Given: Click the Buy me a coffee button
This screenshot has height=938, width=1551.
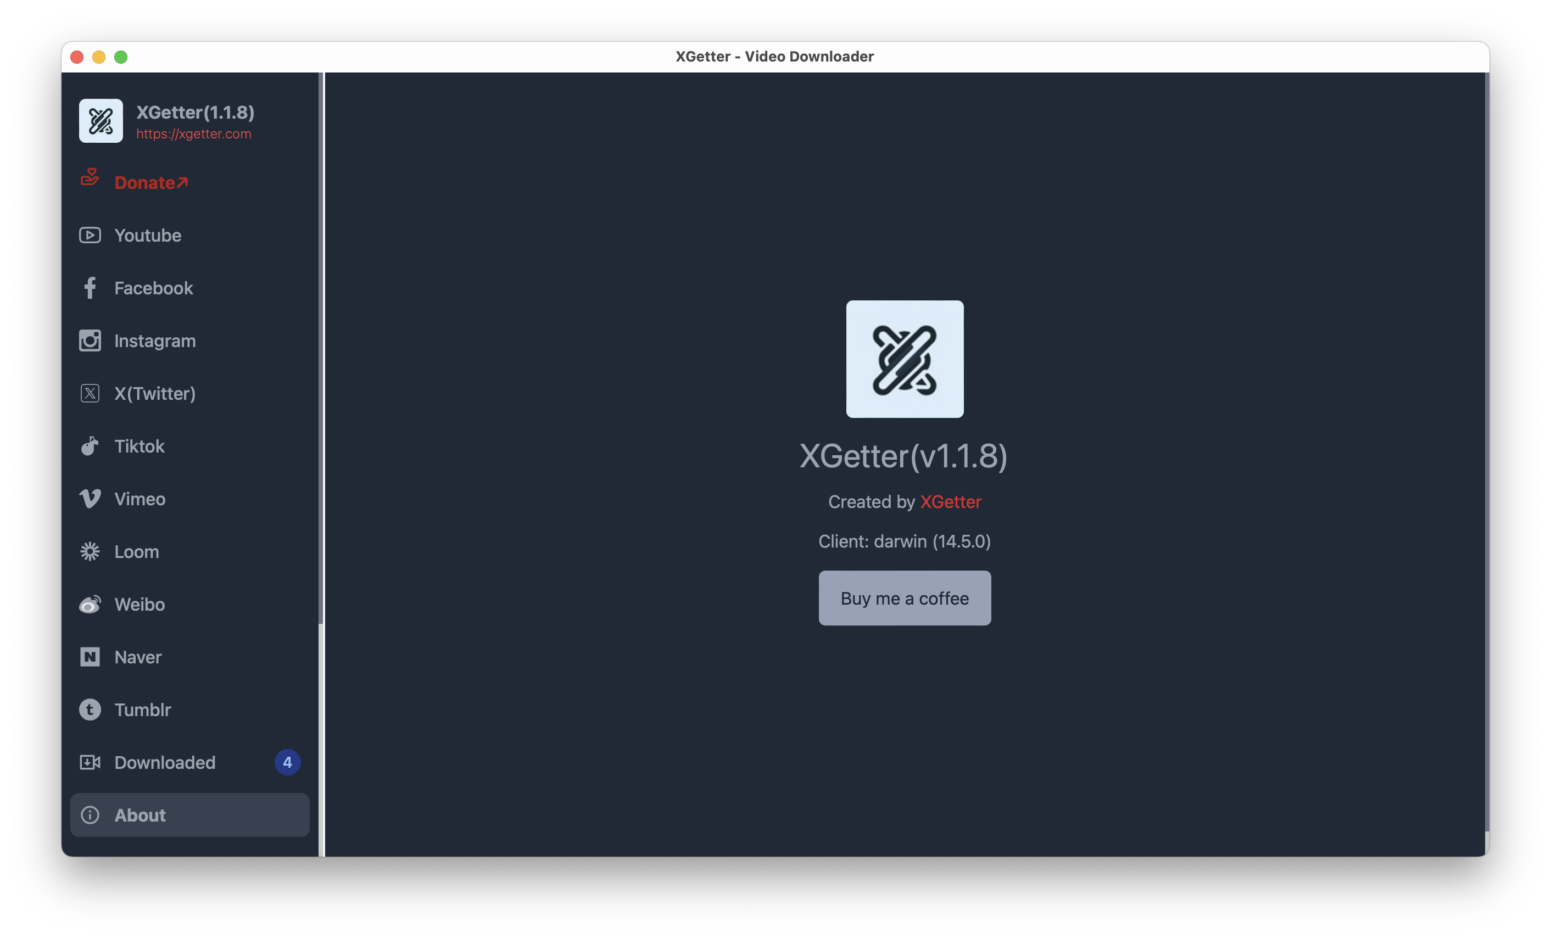Looking at the screenshot, I should [905, 598].
